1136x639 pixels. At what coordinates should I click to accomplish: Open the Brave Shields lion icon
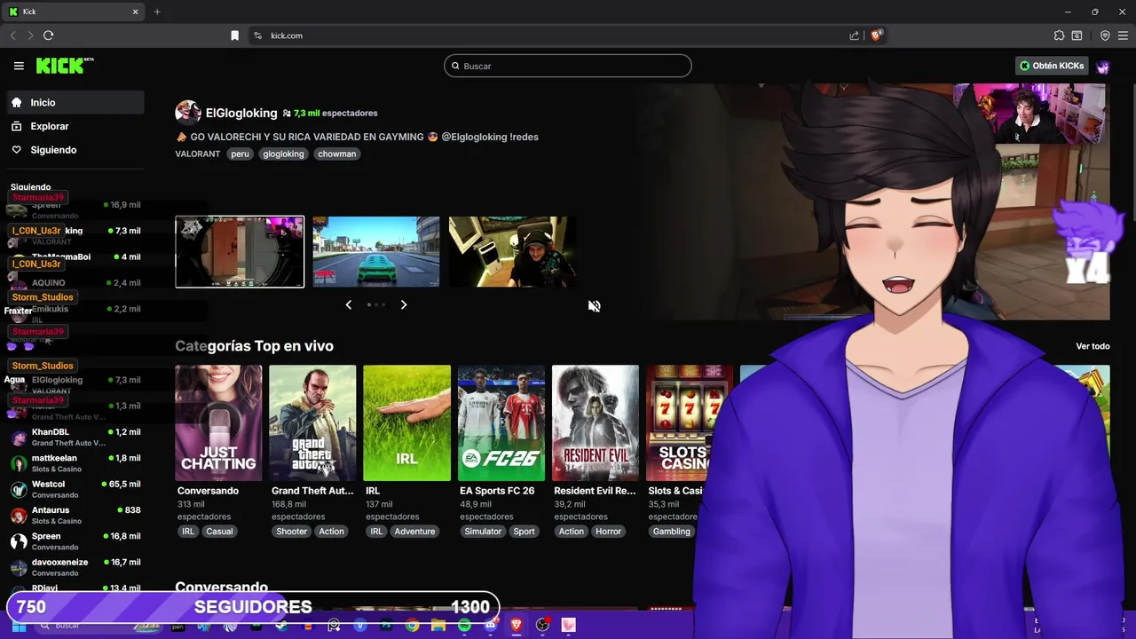pyautogui.click(x=876, y=35)
